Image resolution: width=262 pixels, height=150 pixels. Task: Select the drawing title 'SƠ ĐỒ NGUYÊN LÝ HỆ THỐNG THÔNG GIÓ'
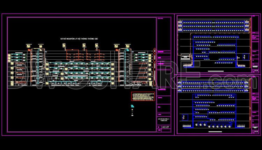(79, 39)
